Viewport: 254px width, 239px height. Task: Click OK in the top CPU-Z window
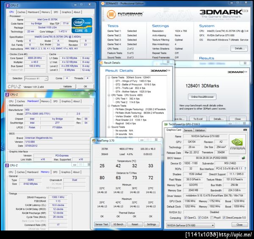point(86,86)
